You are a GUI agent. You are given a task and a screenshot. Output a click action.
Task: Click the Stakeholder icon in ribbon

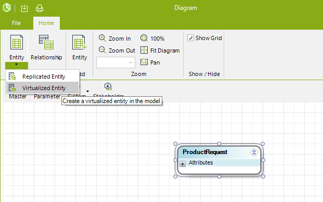click(x=108, y=86)
